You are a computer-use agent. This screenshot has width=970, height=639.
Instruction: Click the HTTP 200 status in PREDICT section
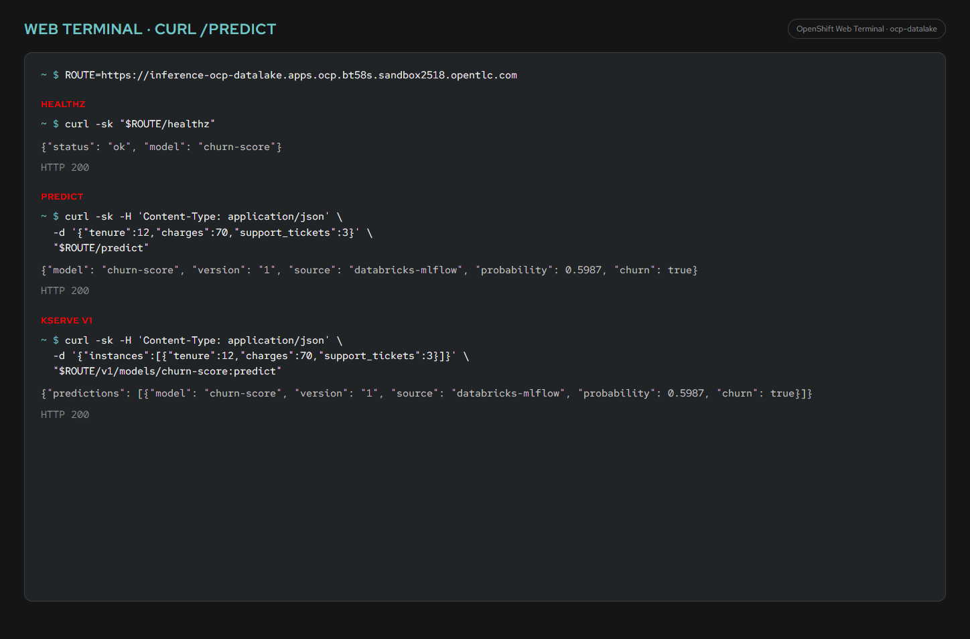65,291
